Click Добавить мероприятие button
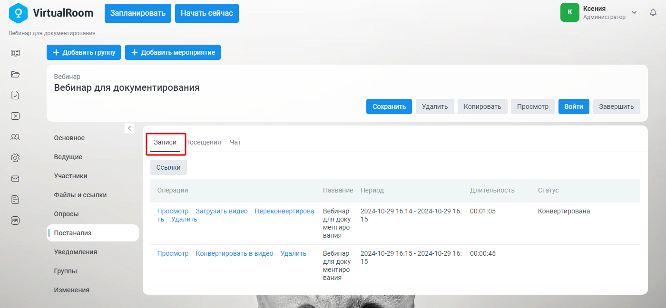The width and height of the screenshot is (666, 308). pos(173,52)
